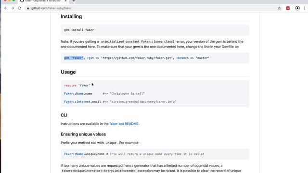Click the Faker::Name.name code line
The height and width of the screenshot is (173, 308).
pyautogui.click(x=78, y=94)
